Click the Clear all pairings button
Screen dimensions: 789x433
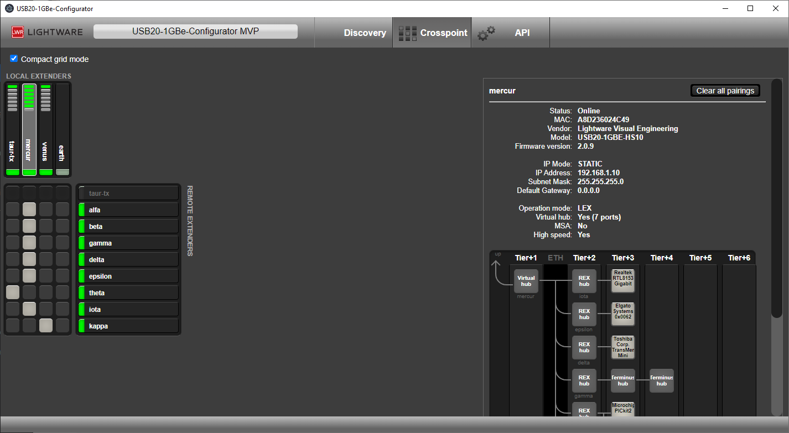tap(725, 91)
